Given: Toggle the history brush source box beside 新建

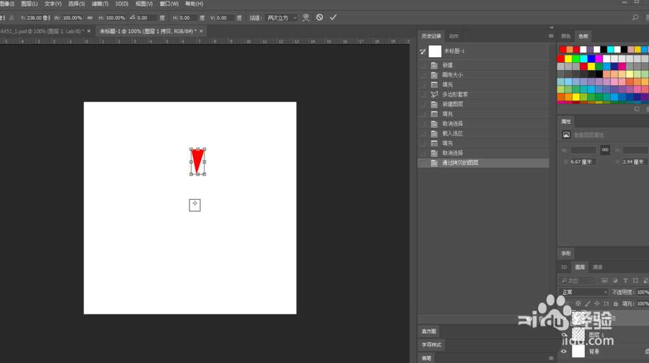Looking at the screenshot, I should click(x=423, y=65).
